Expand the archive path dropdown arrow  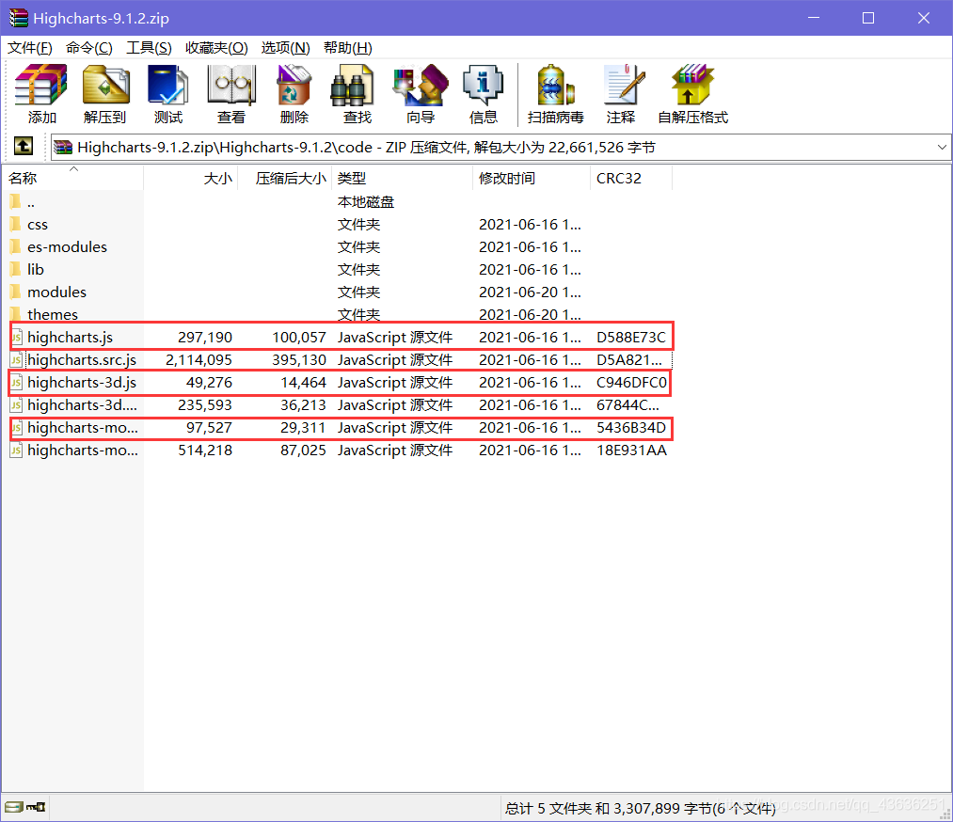tap(942, 147)
